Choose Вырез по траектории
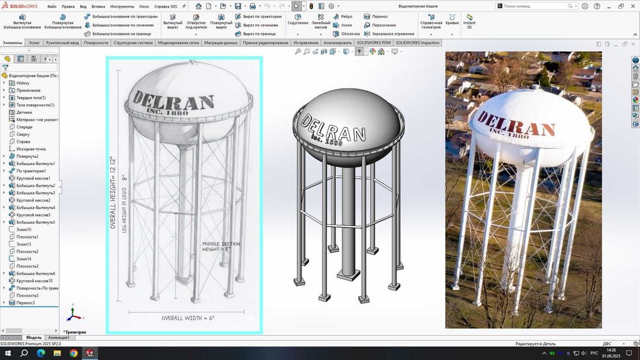The image size is (640, 360). pyautogui.click(x=259, y=17)
